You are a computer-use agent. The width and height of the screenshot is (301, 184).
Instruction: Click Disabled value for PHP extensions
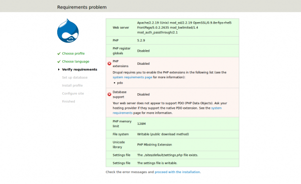143,64
